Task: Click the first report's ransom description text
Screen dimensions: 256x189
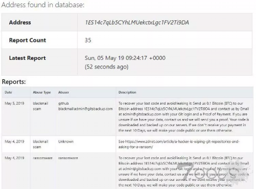Action: (x=184, y=117)
